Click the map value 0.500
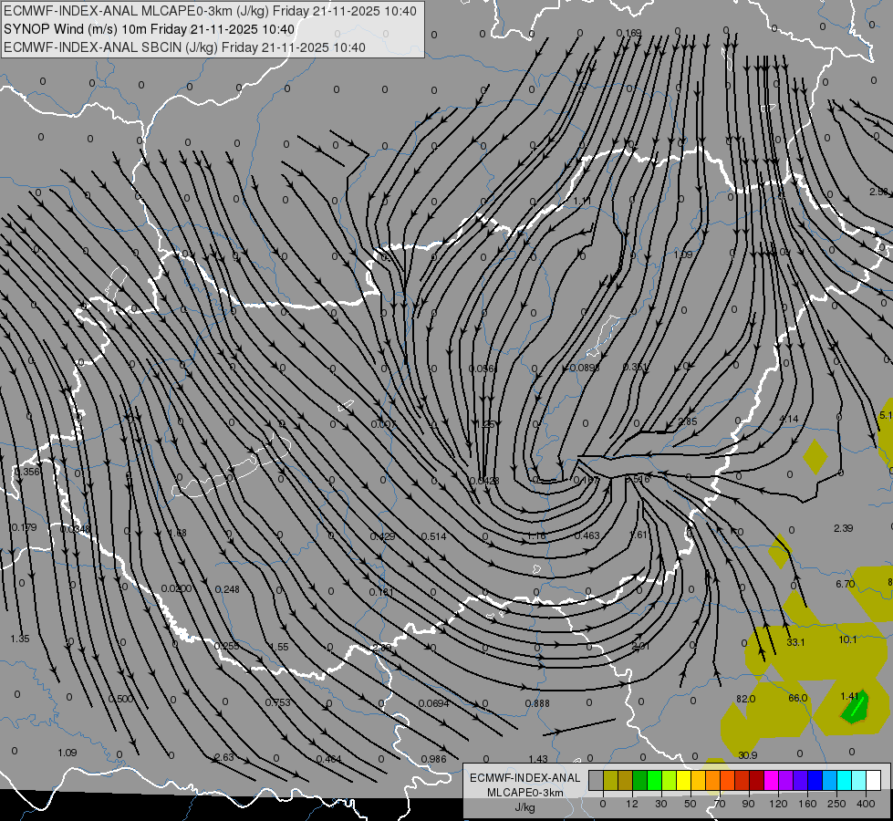Screen dimensions: 893x821 (x=120, y=699)
